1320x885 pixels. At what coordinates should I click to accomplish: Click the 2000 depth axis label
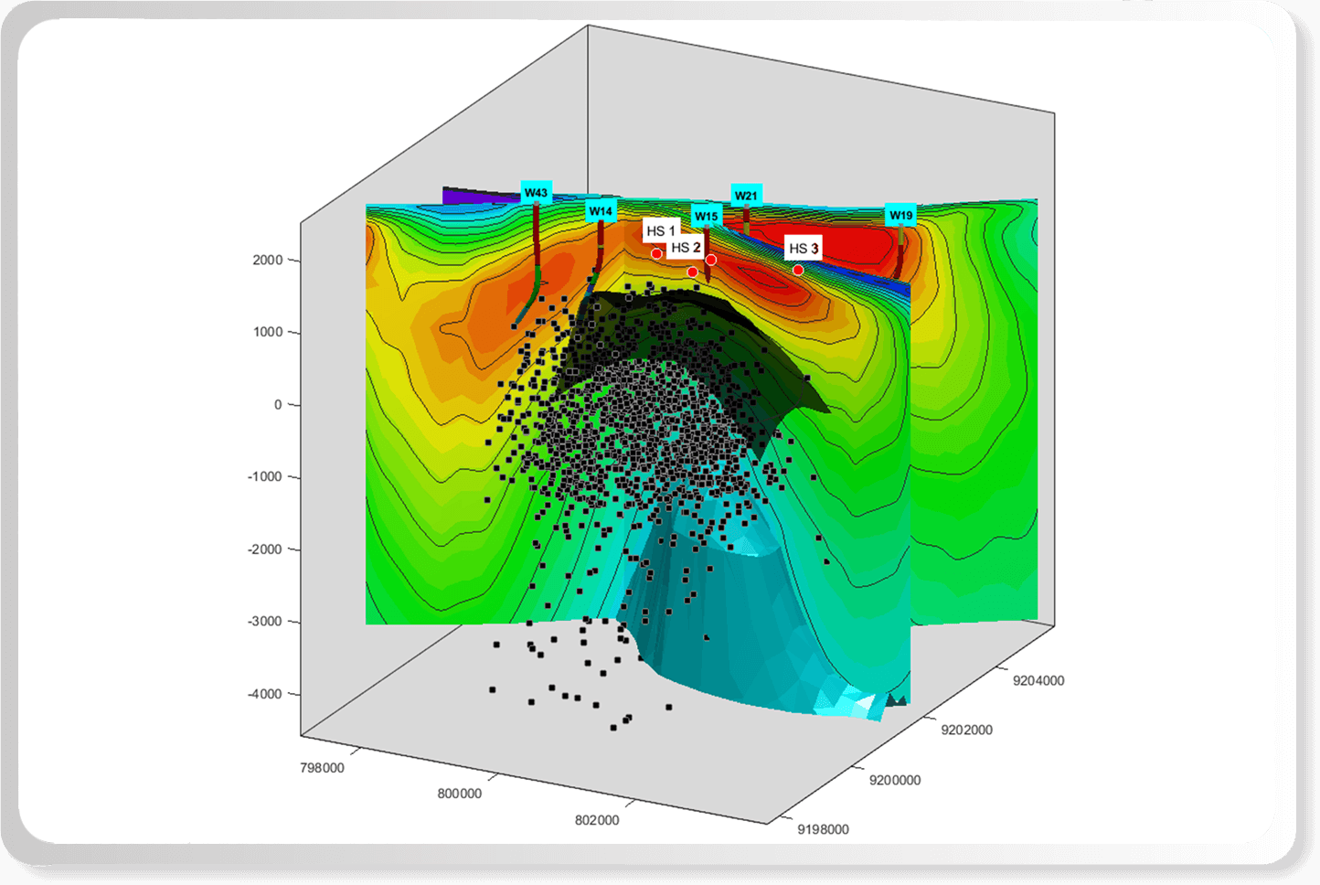pos(268,260)
